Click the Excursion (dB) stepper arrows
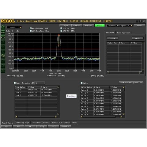The width and height of the screenshot is (147, 147). pos(35,83)
